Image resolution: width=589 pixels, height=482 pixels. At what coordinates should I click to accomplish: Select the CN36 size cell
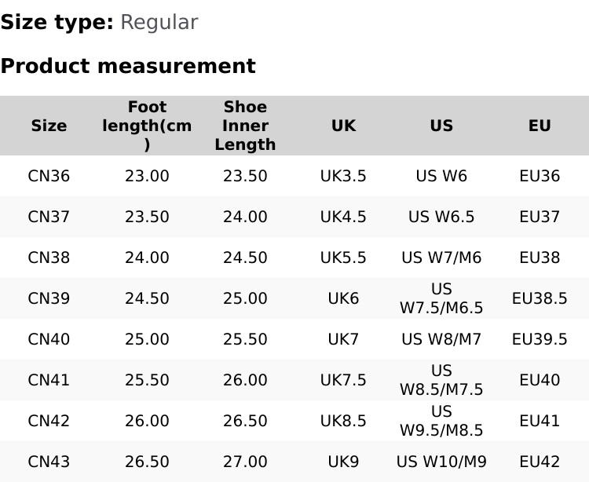click(x=49, y=176)
